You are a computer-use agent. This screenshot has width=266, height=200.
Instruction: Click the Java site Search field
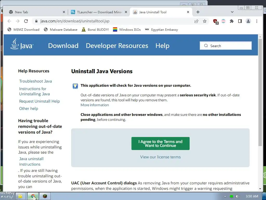[226, 46]
